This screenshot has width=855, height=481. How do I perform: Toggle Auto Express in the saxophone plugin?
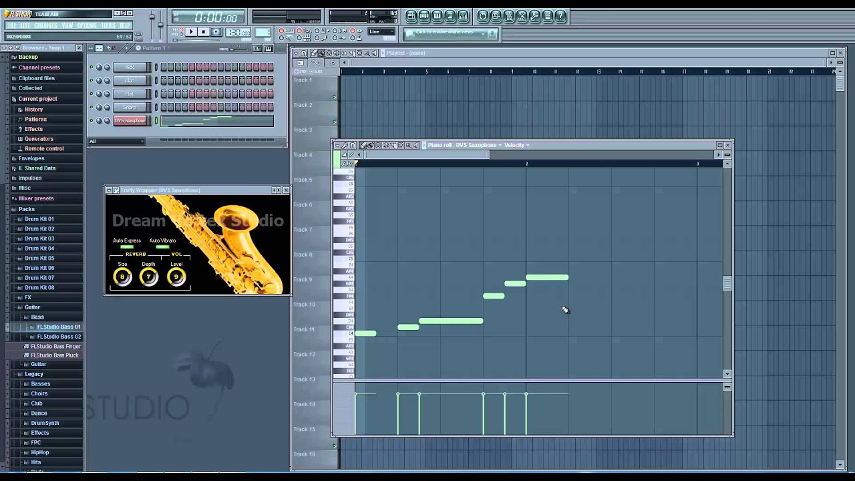127,247
